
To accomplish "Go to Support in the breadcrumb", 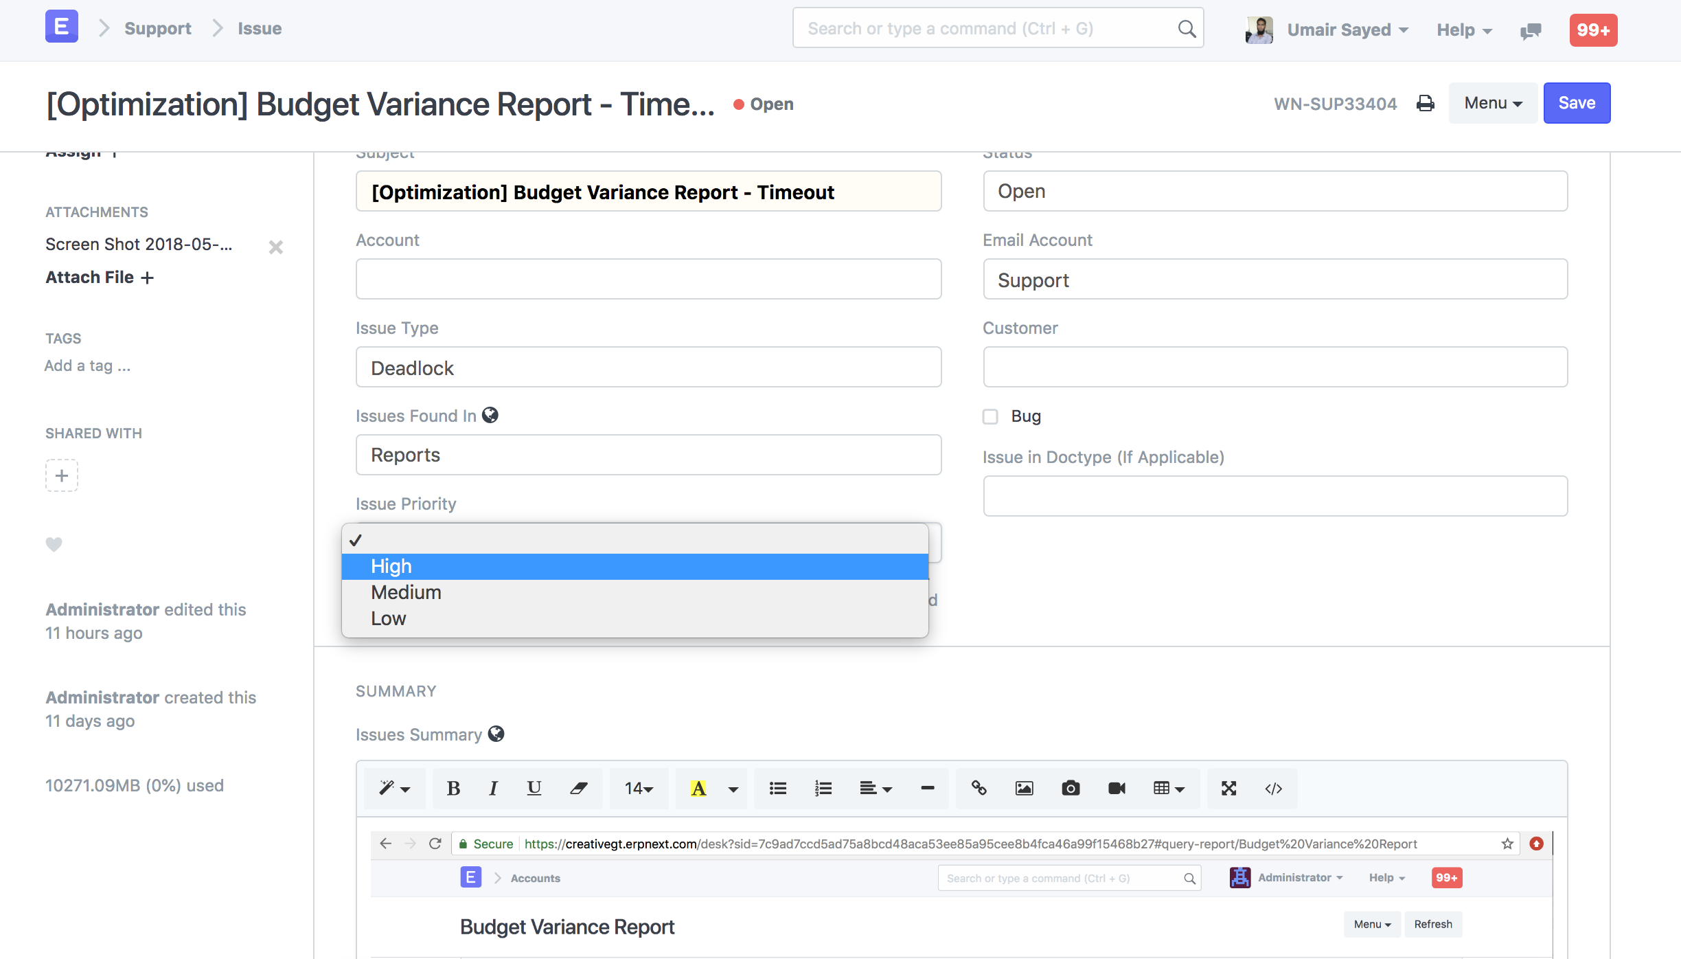I will pos(158,29).
